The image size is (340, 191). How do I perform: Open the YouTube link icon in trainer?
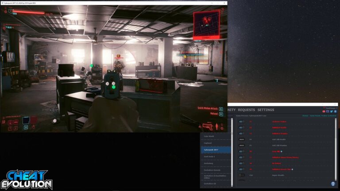click(324, 111)
